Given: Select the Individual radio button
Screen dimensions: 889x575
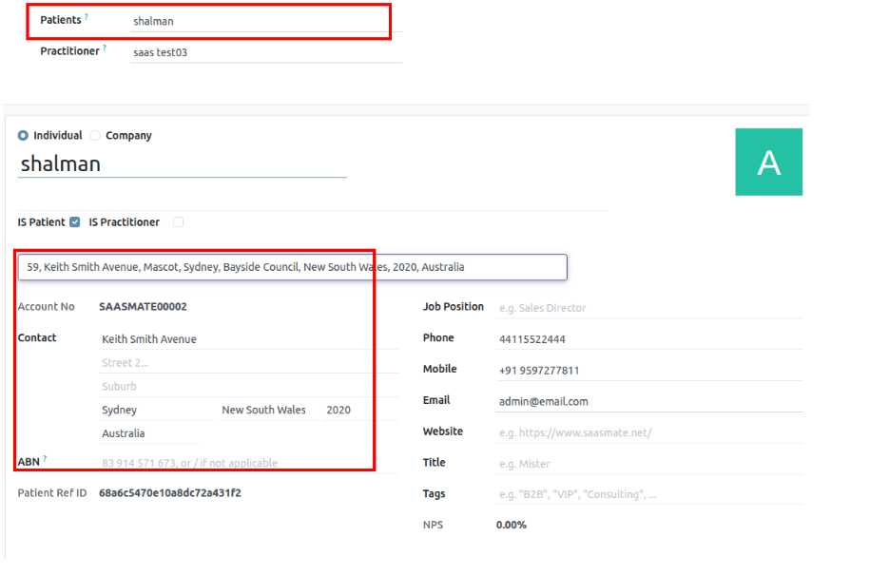Looking at the screenshot, I should [23, 136].
